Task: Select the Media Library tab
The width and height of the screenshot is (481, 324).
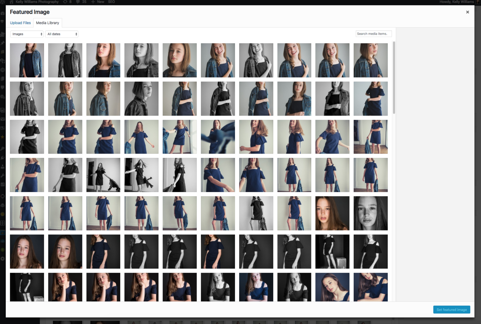Action: click(x=47, y=23)
